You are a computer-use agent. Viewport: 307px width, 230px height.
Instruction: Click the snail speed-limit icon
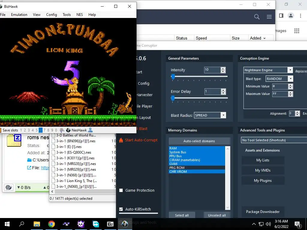9,187
